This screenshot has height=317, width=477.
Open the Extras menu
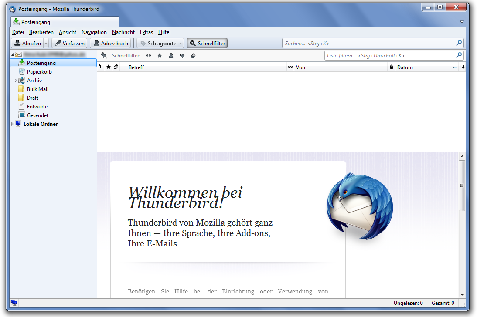[146, 32]
